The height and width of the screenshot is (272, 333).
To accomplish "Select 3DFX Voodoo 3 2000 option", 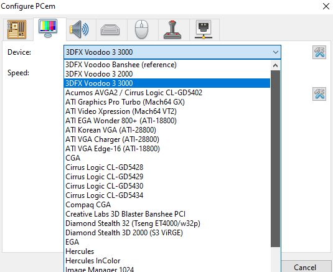I will click(x=167, y=74).
